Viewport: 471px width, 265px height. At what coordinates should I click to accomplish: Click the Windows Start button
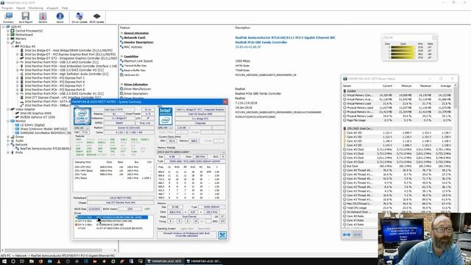click(x=4, y=261)
